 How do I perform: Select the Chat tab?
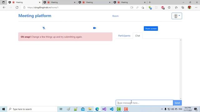point(137,36)
